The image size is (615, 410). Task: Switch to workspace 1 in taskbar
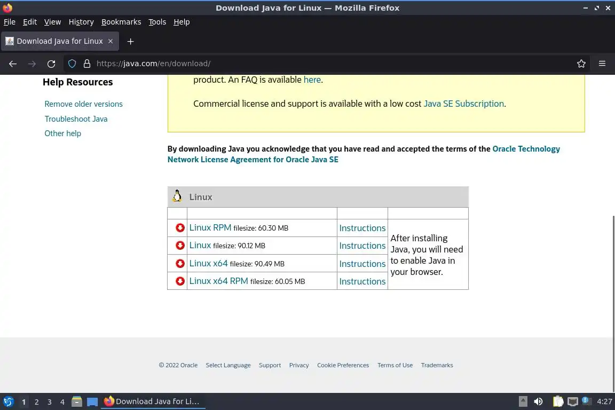pos(23,402)
